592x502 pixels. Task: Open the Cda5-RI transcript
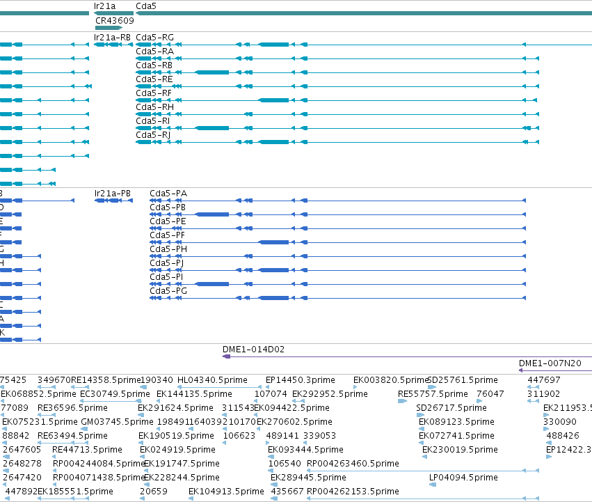point(337,128)
